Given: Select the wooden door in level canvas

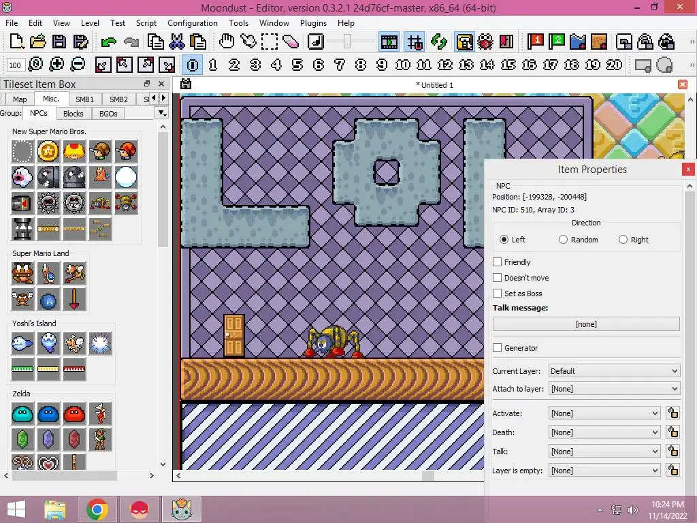Looking at the screenshot, I should tap(234, 336).
